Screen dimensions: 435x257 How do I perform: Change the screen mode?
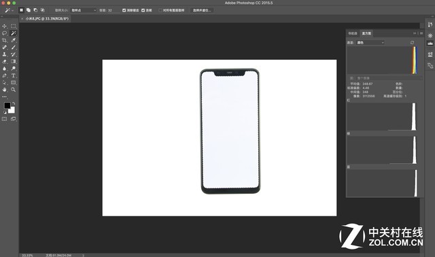[x=13, y=119]
